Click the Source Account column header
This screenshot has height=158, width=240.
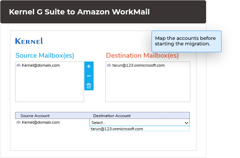click(x=35, y=116)
